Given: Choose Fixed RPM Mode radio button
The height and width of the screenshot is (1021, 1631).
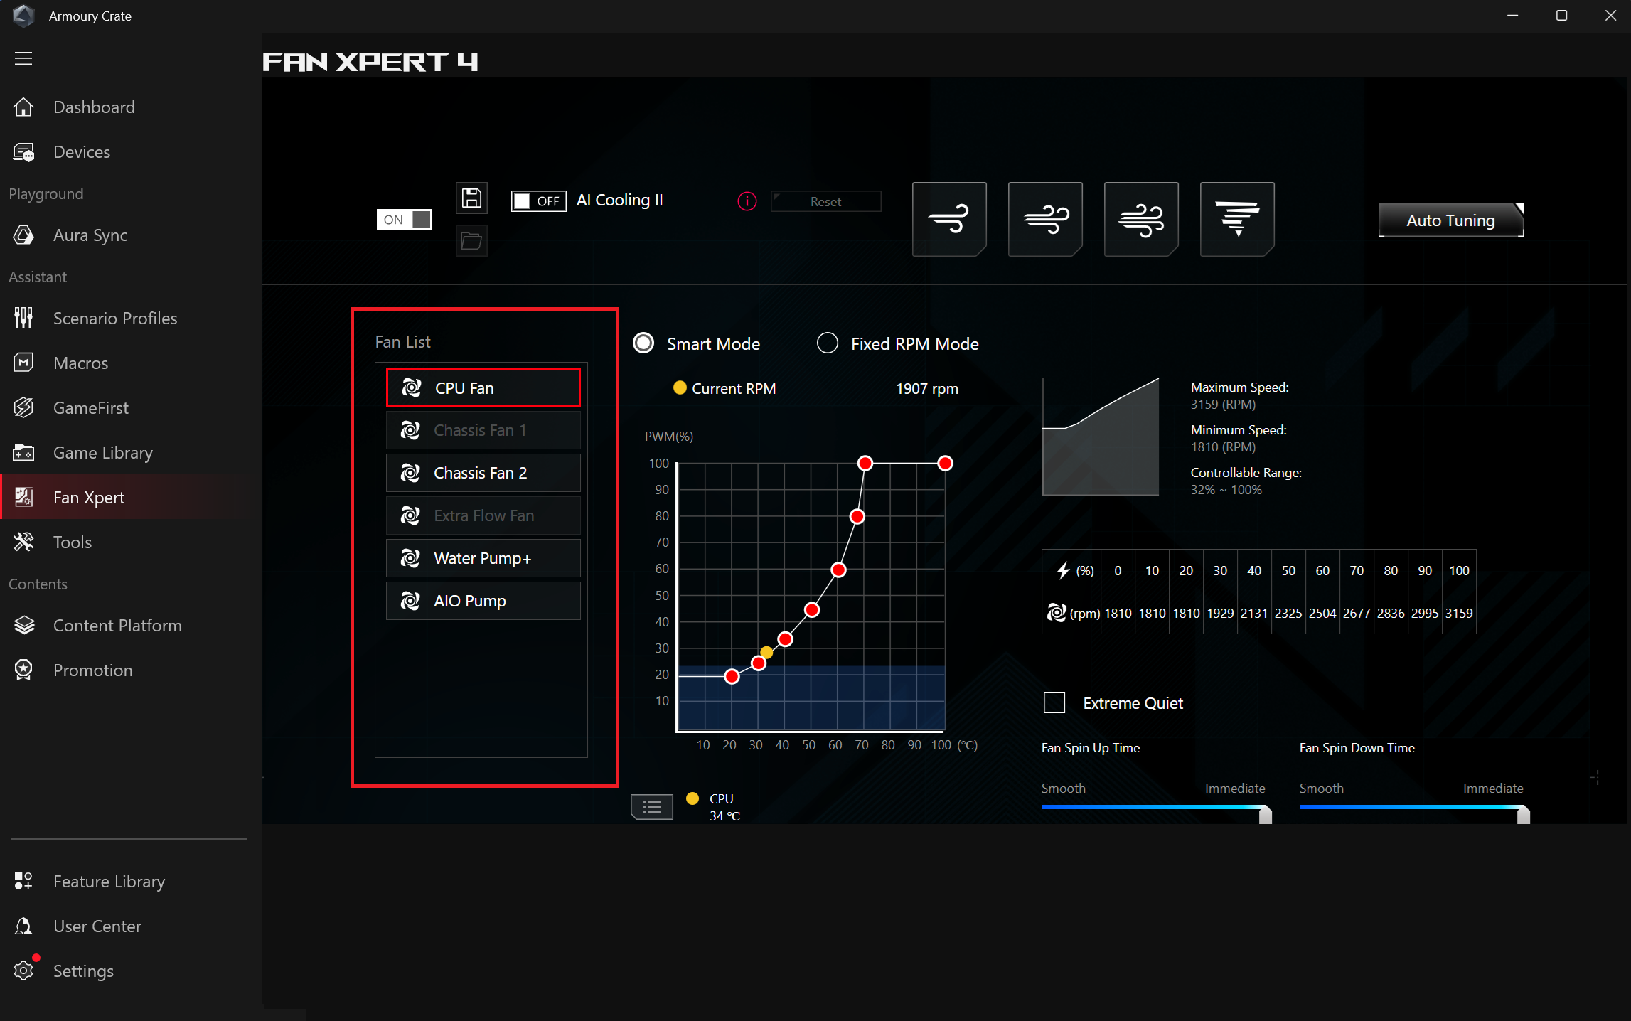Looking at the screenshot, I should click(828, 343).
